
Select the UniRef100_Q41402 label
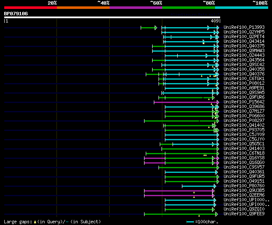[244, 125]
